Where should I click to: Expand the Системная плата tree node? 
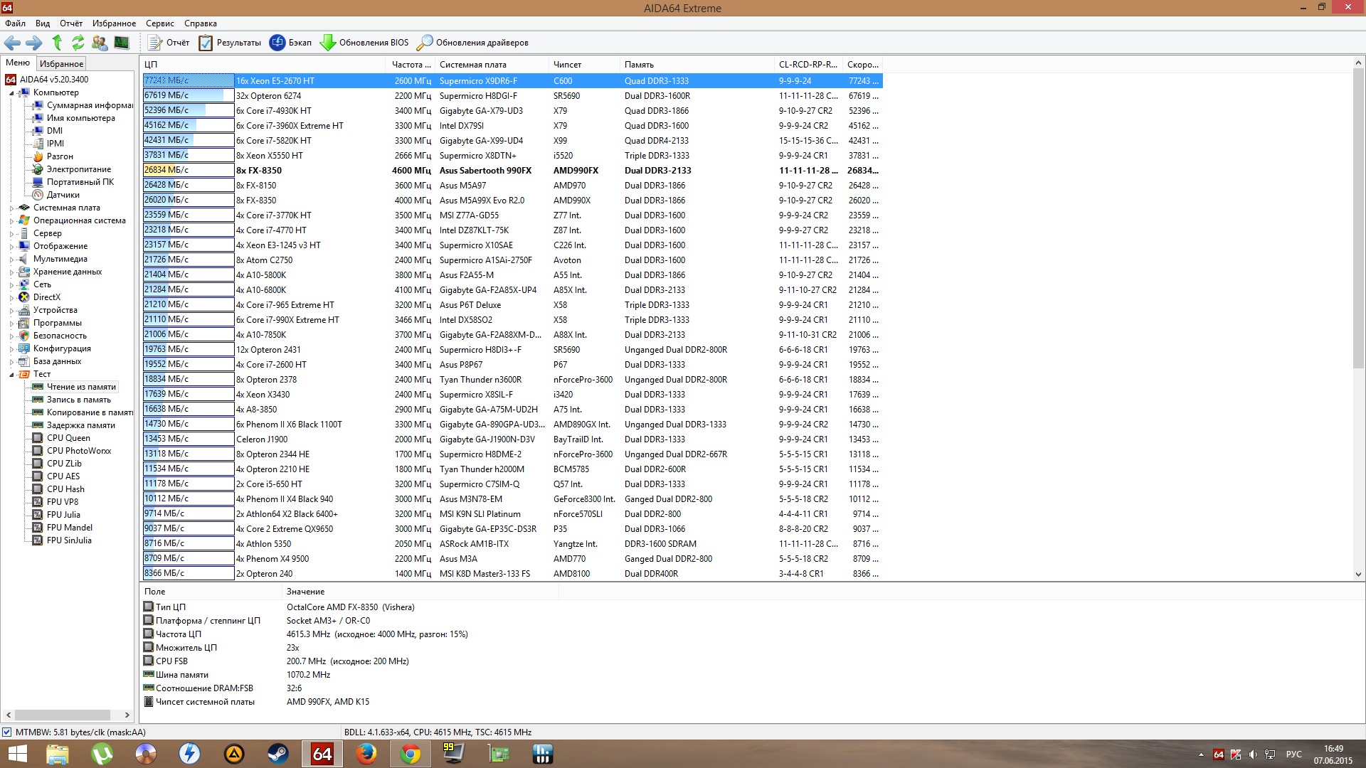point(11,208)
